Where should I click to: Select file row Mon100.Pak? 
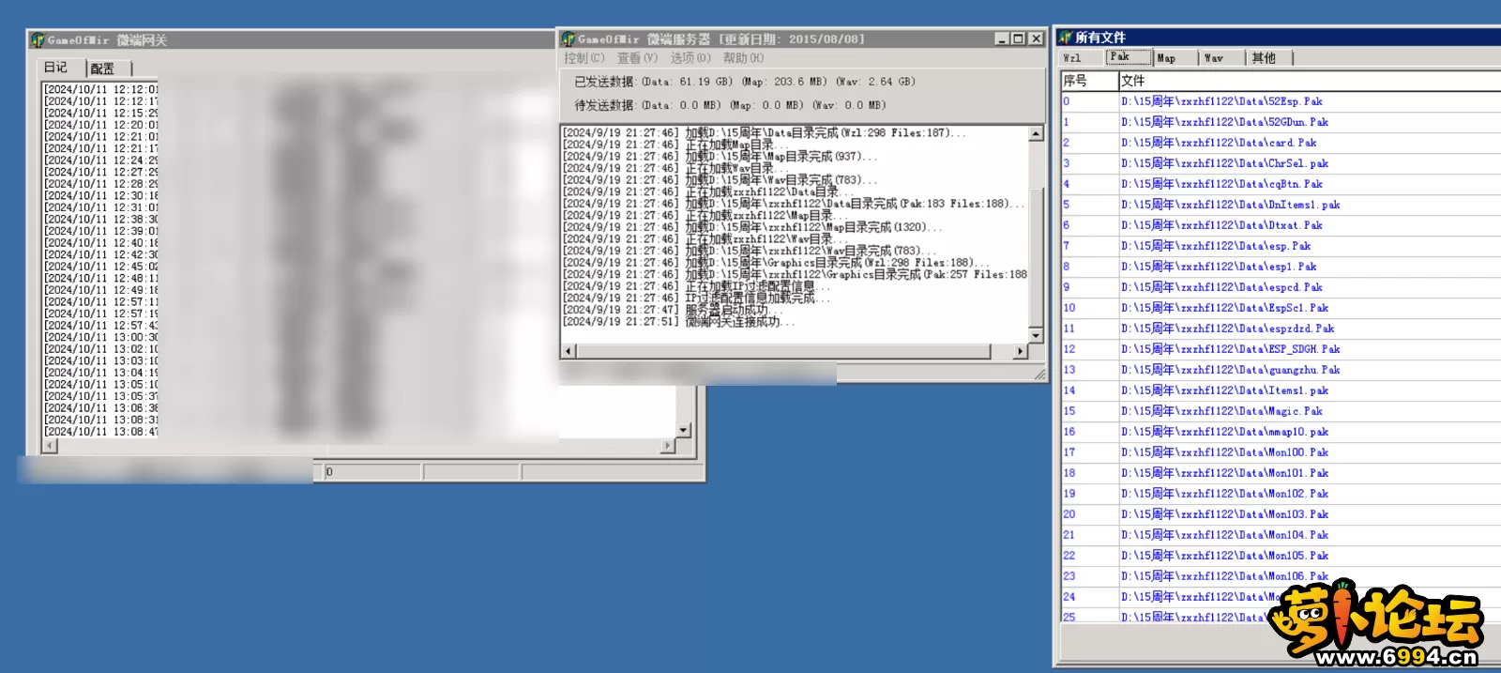pyautogui.click(x=1281, y=452)
